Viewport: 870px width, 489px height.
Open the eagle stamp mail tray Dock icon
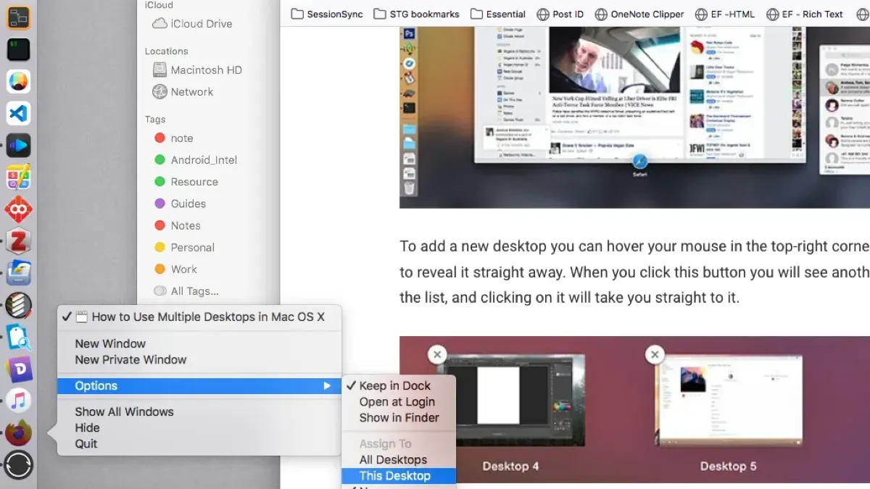coord(18,273)
